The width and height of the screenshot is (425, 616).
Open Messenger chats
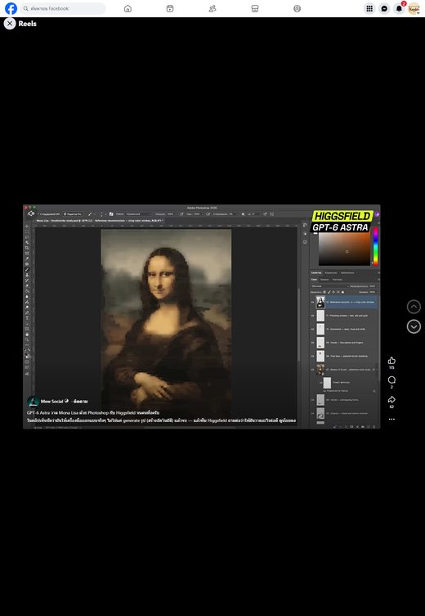point(384,9)
